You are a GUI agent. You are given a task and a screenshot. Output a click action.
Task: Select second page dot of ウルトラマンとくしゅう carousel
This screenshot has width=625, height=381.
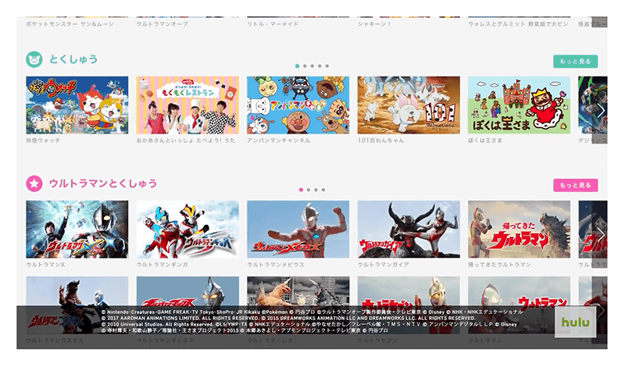309,190
